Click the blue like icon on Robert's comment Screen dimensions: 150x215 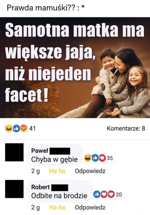(97, 194)
